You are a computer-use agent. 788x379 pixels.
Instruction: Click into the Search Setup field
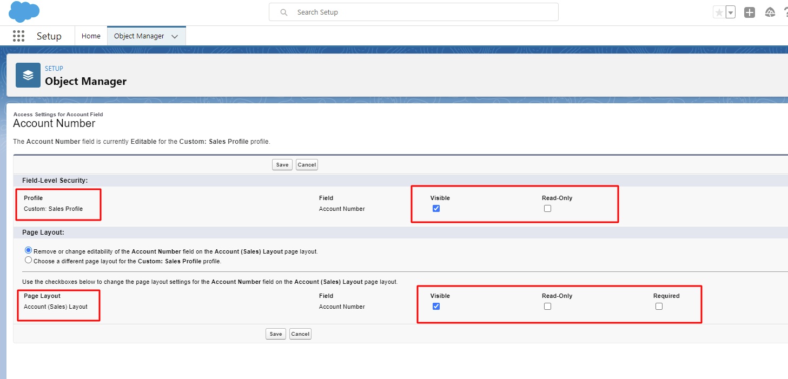coord(414,12)
